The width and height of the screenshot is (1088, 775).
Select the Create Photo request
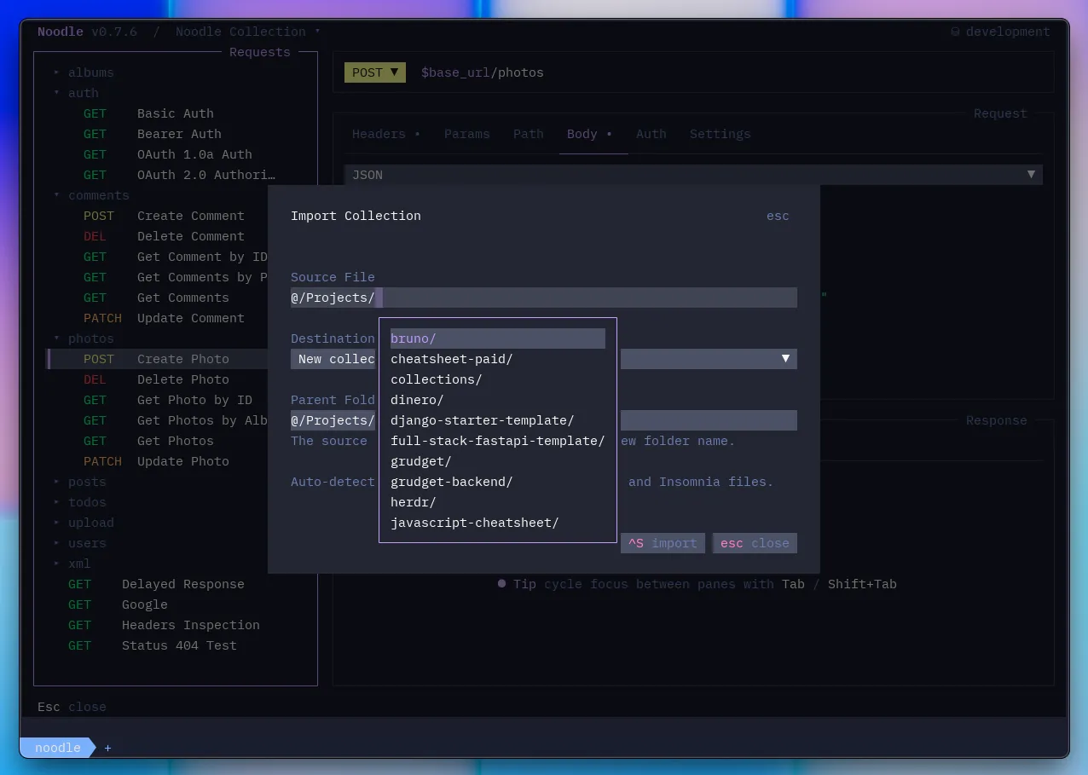point(182,359)
